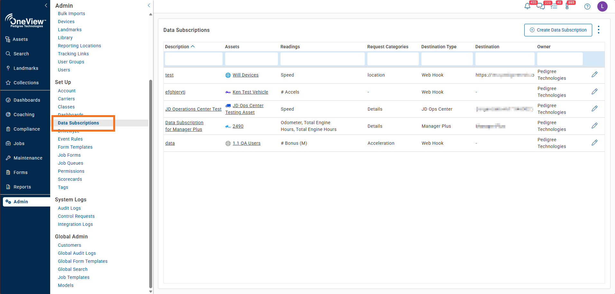Open the task checklist icon
This screenshot has width=615, height=294.
pos(554,6)
